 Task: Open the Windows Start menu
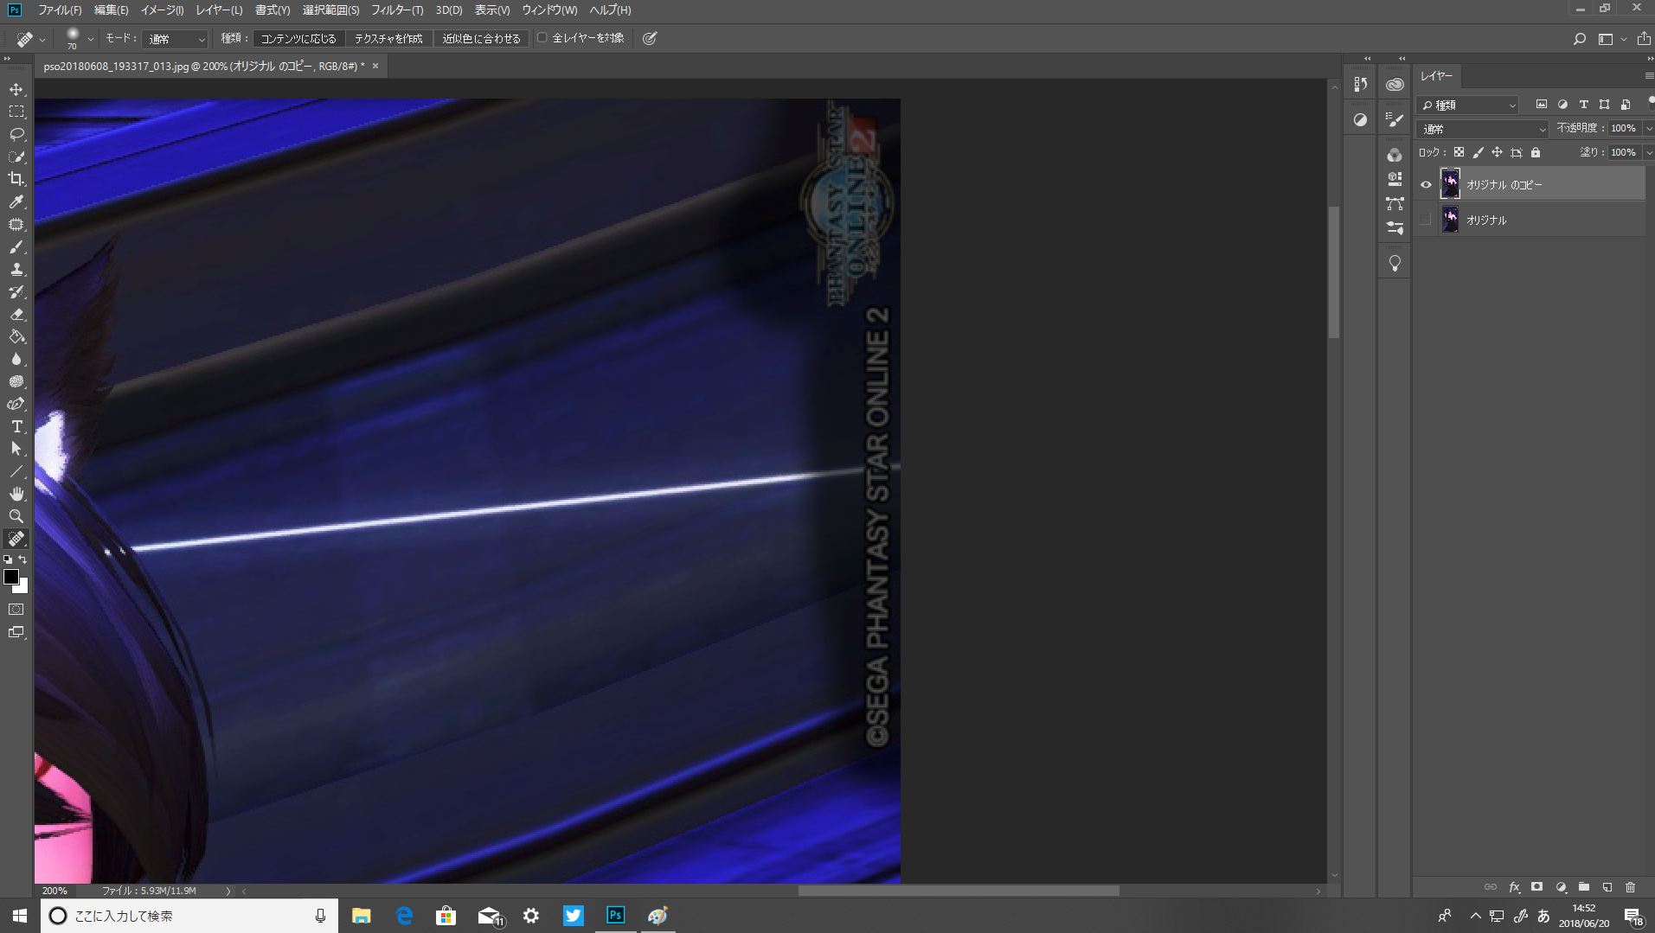coord(20,916)
